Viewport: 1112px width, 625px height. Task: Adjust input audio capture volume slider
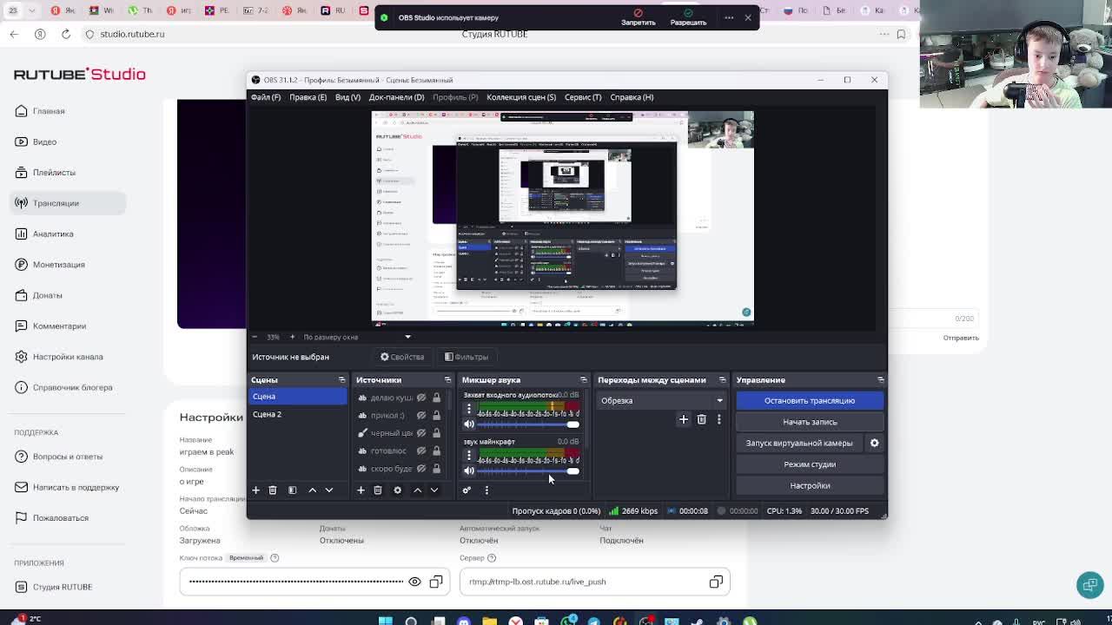pyautogui.click(x=528, y=424)
